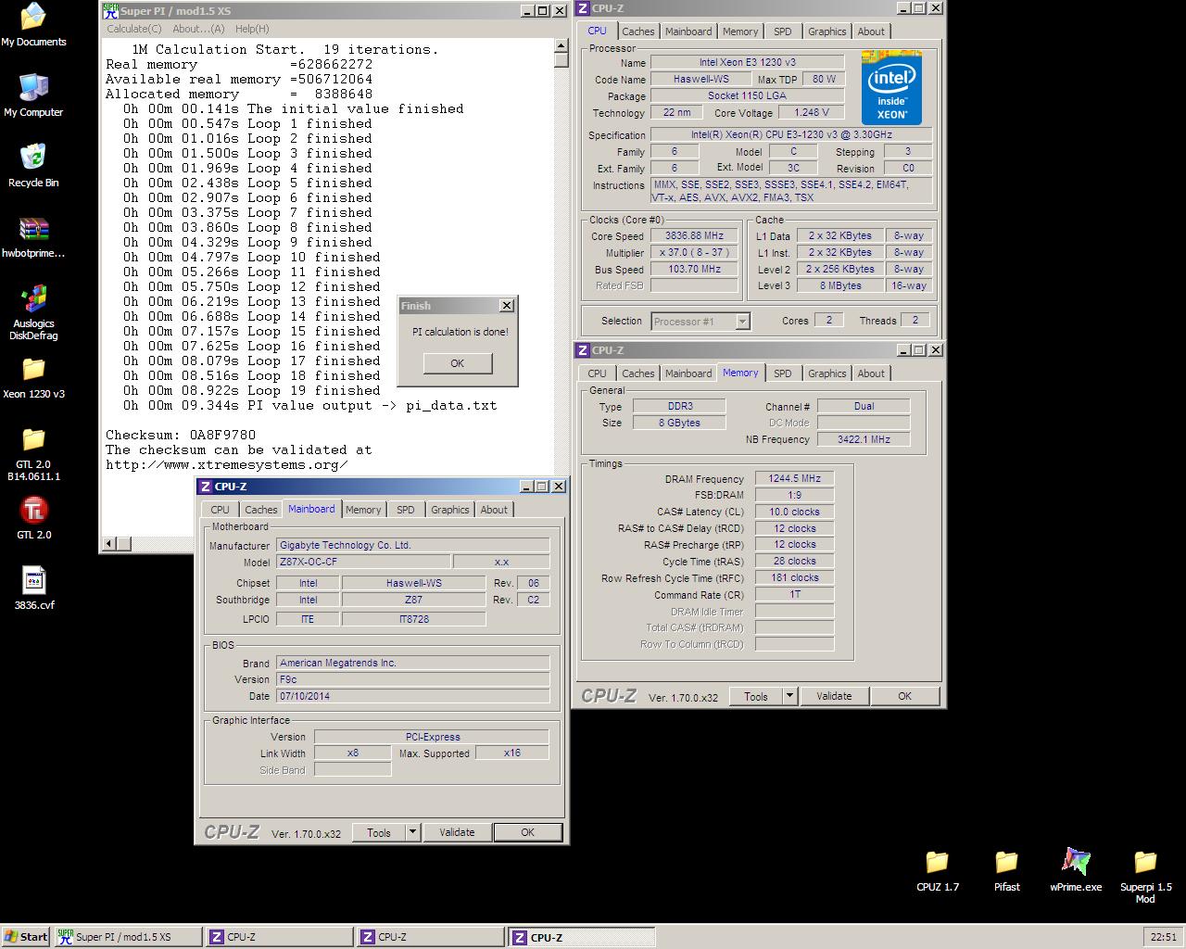
Task: Click OK in Memory CPU-Z window
Action: click(x=904, y=696)
